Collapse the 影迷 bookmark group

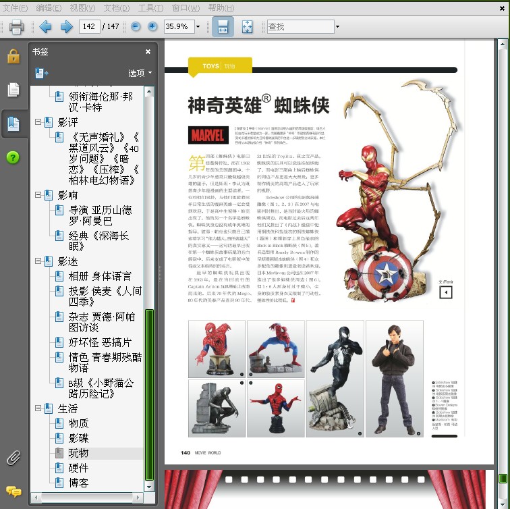pos(38,261)
